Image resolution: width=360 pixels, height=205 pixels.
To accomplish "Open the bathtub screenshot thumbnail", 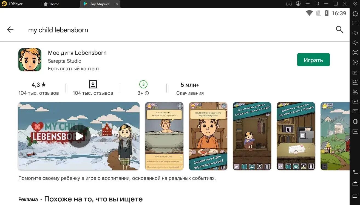I will click(x=164, y=136).
